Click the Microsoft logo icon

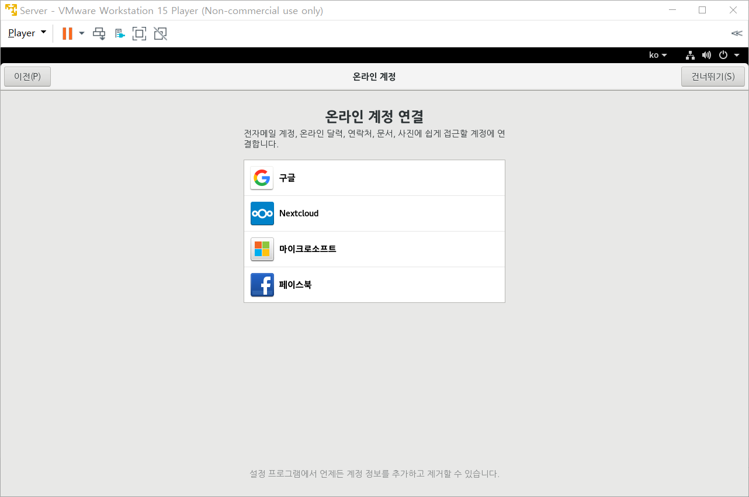coord(262,249)
